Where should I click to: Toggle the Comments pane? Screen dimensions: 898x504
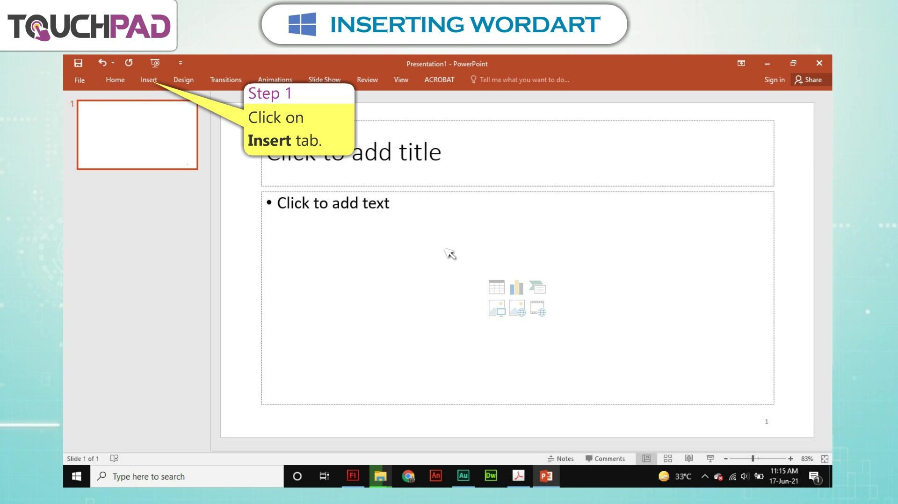(605, 459)
